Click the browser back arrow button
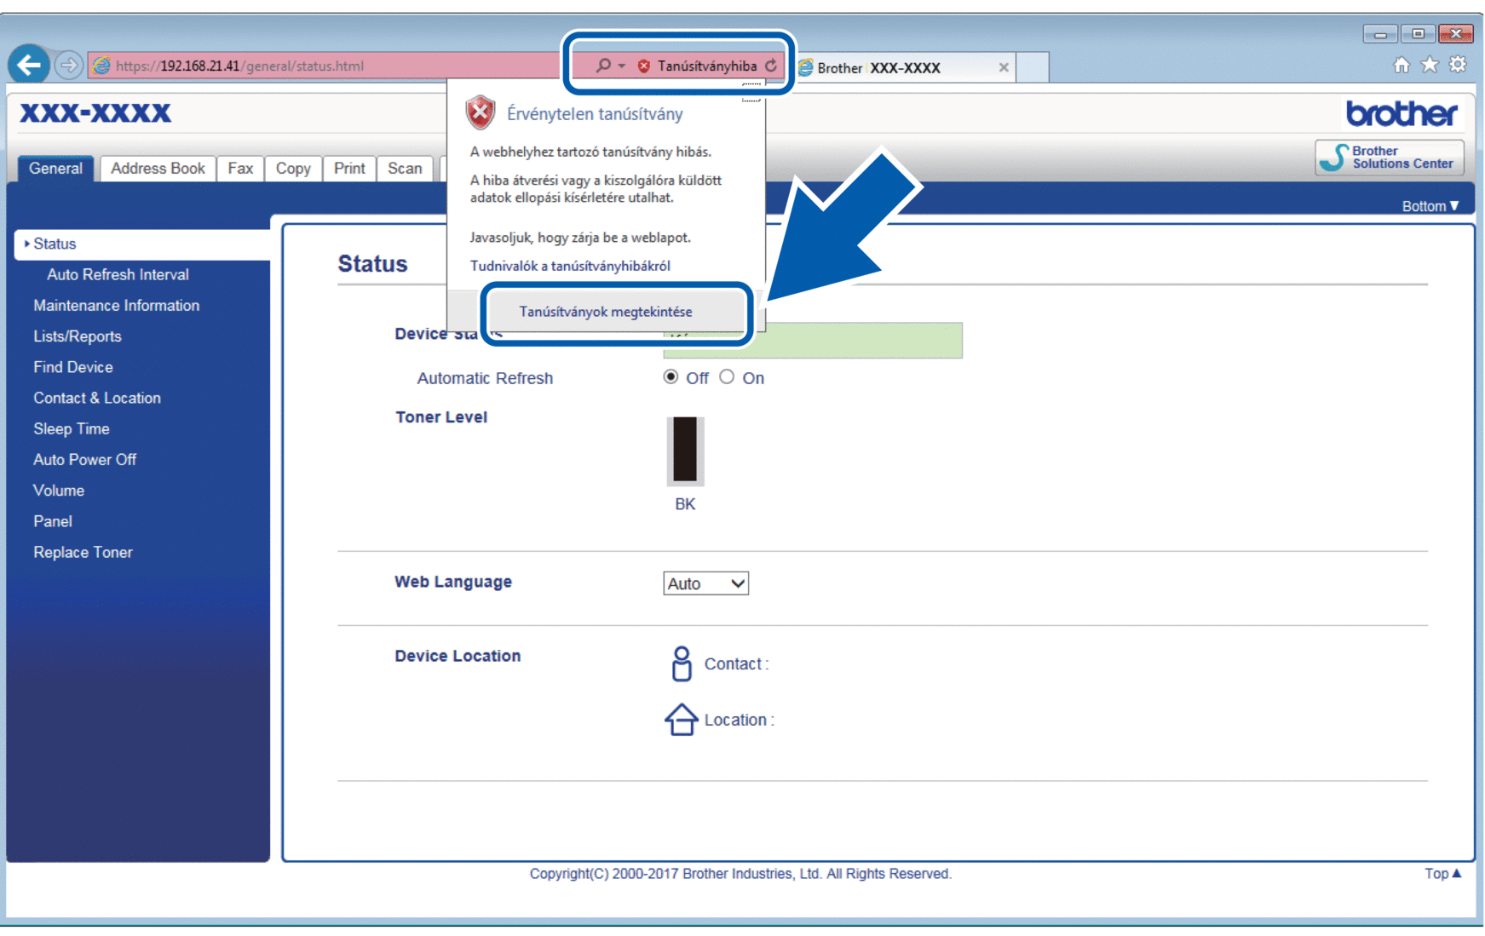 point(29,65)
